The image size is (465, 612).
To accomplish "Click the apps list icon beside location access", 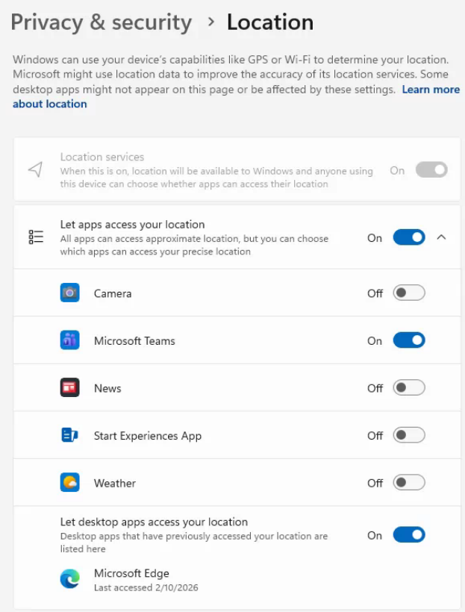I will click(36, 237).
